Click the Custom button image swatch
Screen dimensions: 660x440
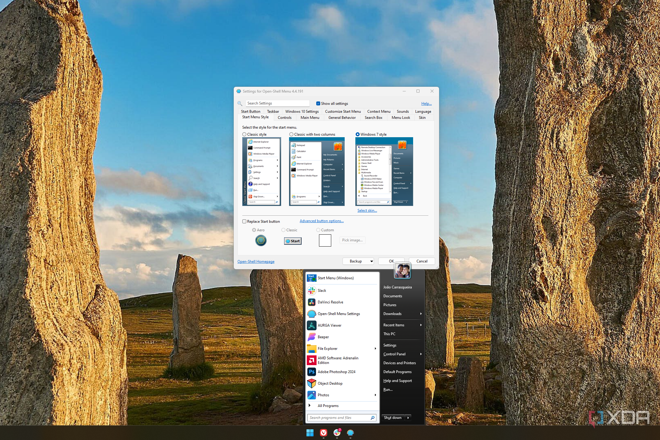coord(325,240)
